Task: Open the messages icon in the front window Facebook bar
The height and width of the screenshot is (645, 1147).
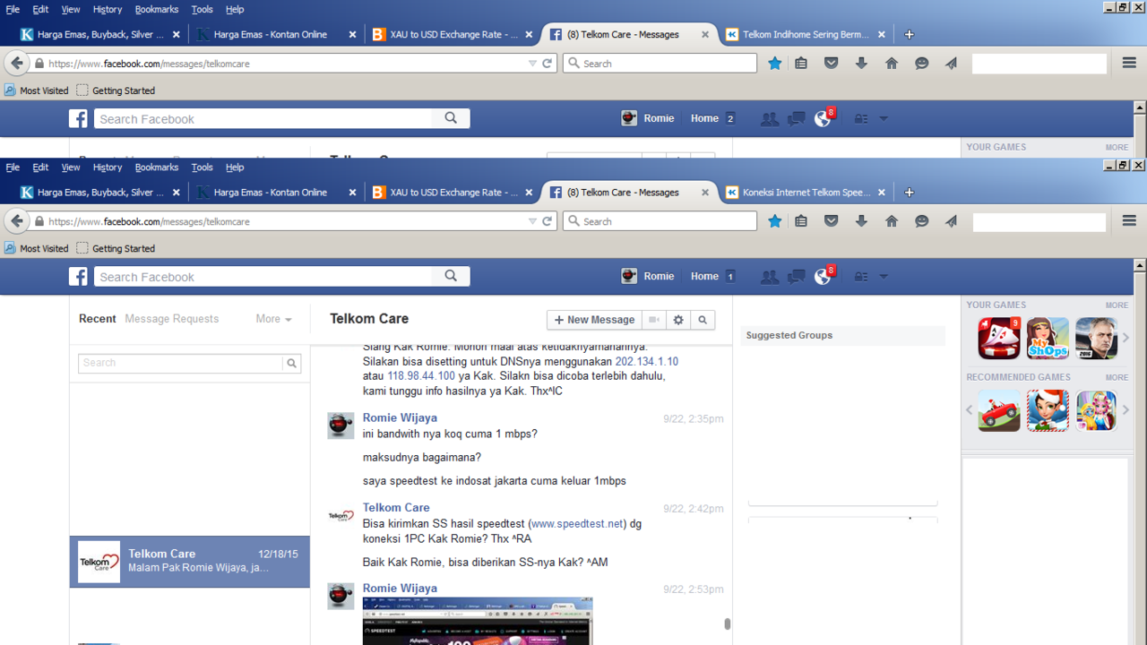Action: pyautogui.click(x=796, y=277)
